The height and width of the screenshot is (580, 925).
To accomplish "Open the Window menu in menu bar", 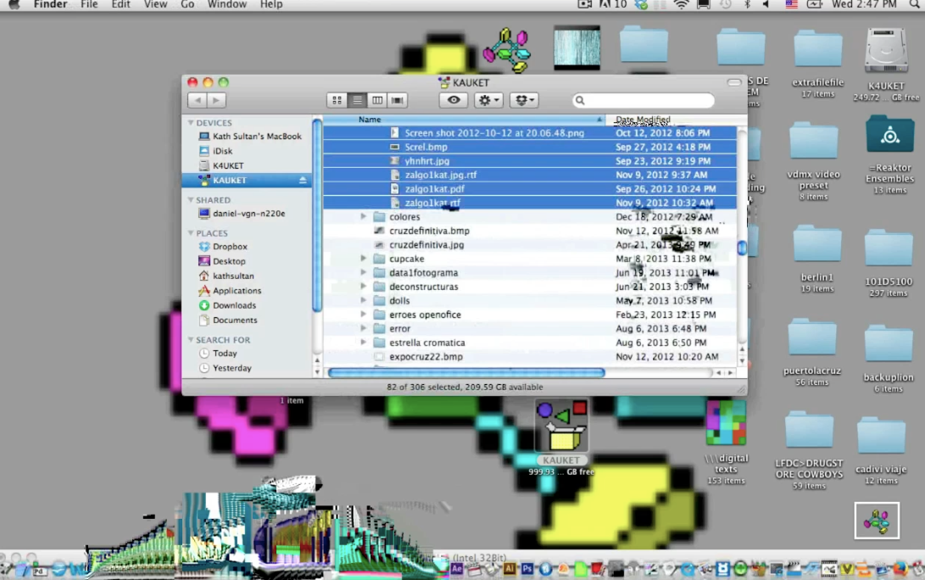I will pyautogui.click(x=226, y=5).
